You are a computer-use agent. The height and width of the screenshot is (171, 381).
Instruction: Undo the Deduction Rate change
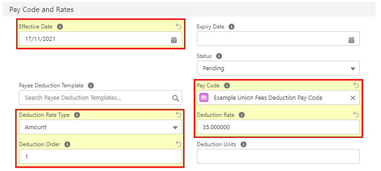tap(356, 114)
